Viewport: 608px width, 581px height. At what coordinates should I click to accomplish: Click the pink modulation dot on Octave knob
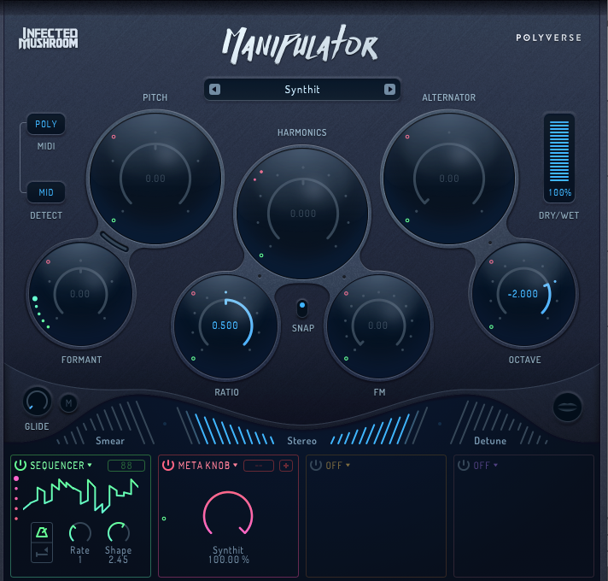[491, 261]
